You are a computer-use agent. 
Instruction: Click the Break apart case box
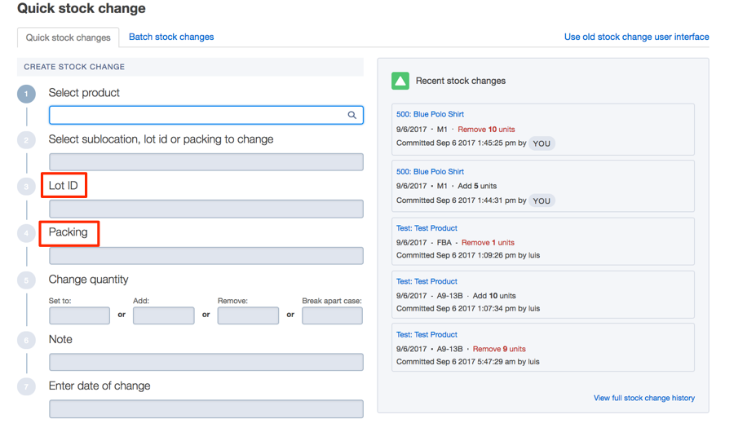coord(333,315)
